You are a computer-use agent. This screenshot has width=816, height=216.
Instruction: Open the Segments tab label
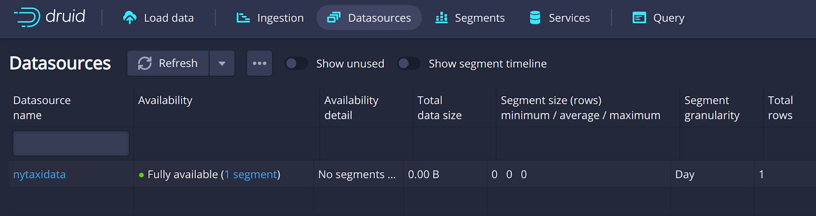(479, 18)
